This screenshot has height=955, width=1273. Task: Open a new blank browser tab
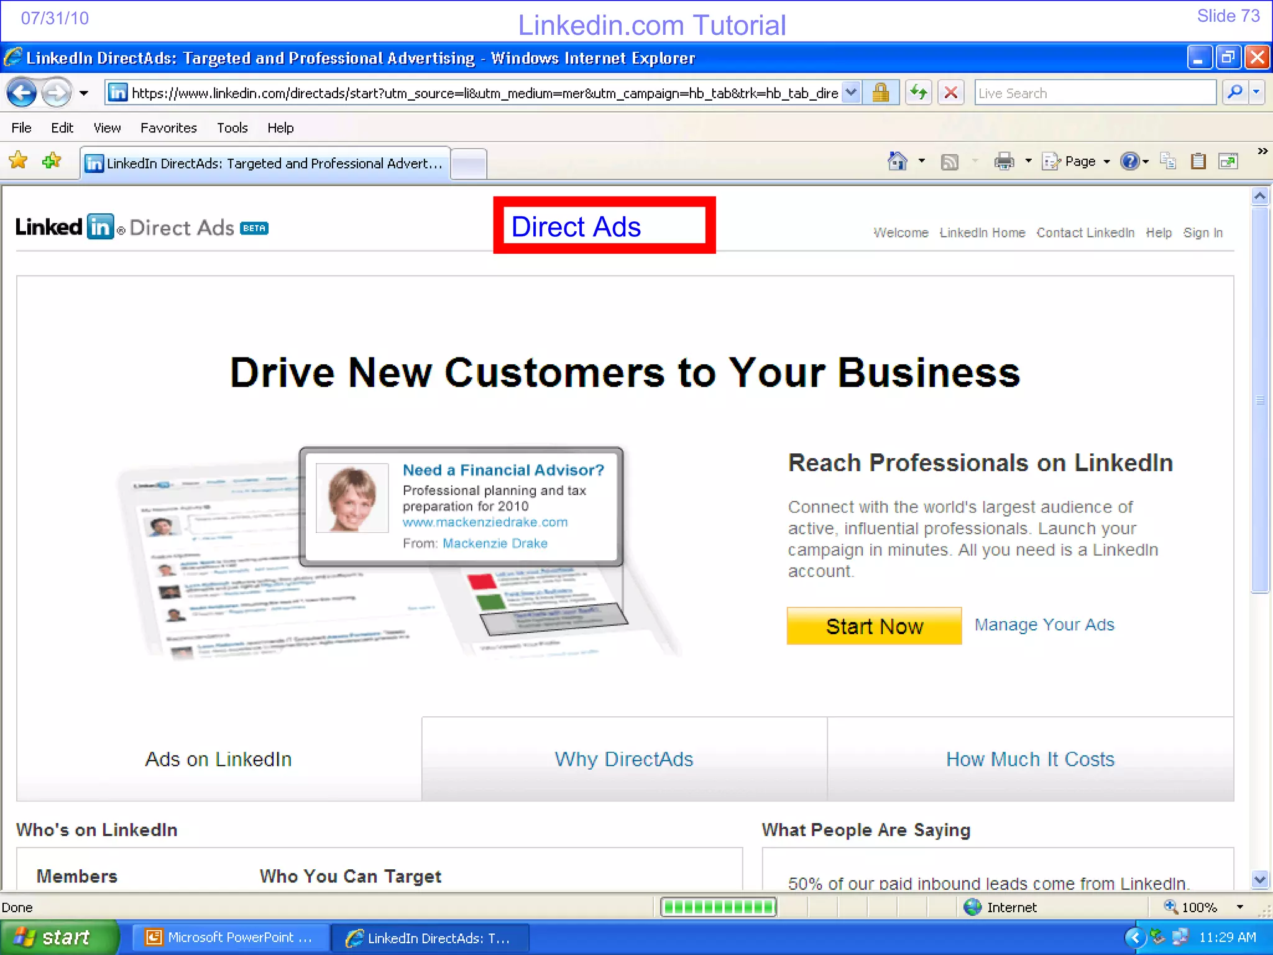(469, 165)
